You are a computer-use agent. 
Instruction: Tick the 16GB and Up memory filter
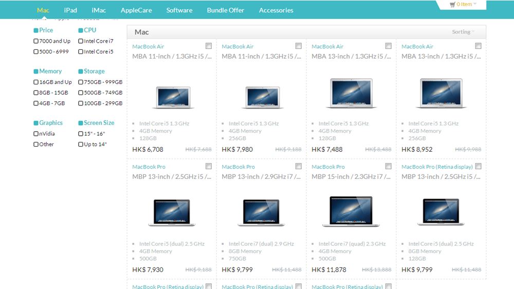[36, 82]
